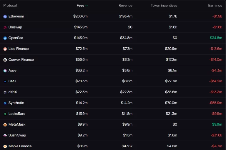226x150 pixels.
Task: Click the MetaMask fox icon
Action: tap(5, 125)
